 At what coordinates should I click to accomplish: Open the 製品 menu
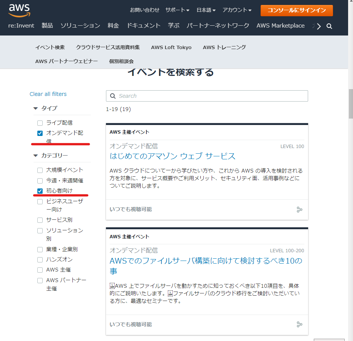(47, 26)
